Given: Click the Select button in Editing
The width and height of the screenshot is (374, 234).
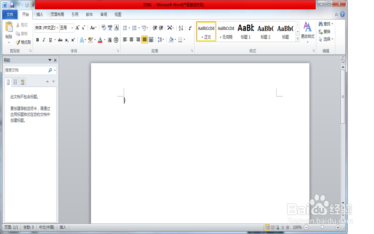Looking at the screenshot, I should coord(325,39).
